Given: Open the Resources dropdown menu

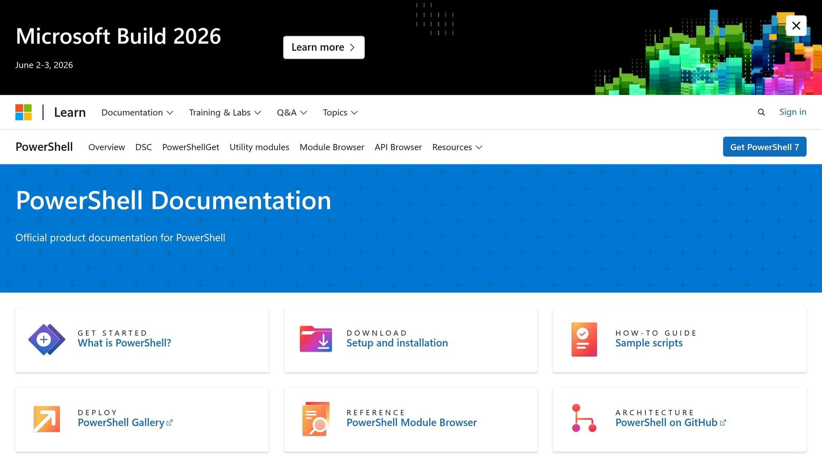Looking at the screenshot, I should tap(457, 147).
